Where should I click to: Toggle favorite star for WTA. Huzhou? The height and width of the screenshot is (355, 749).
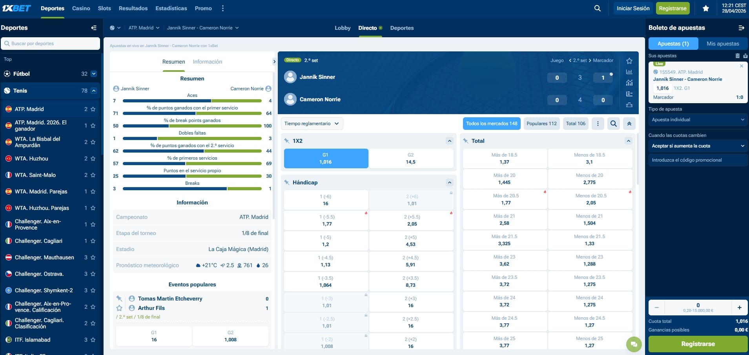coord(93,159)
